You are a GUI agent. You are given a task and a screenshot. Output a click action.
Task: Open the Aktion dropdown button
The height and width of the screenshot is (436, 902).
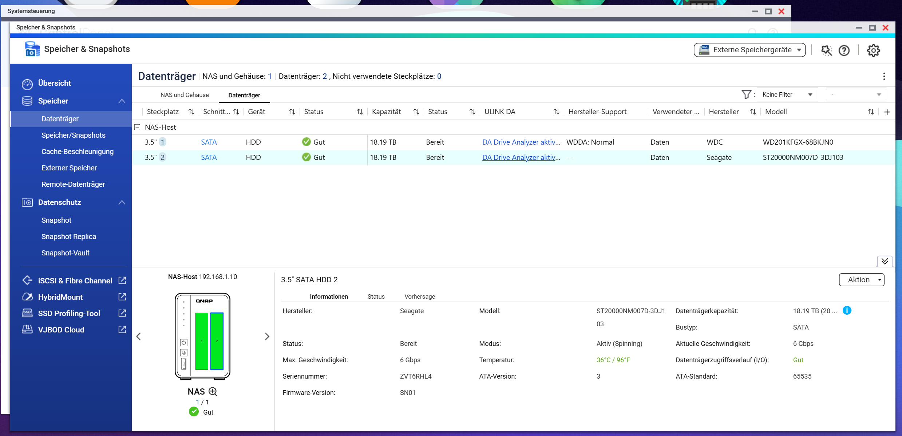(x=861, y=280)
